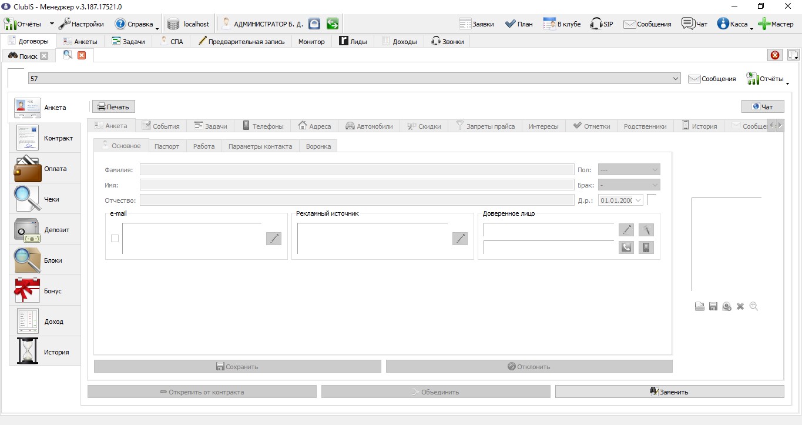
Task: Click the empty photo placeholder frame
Action: point(726,244)
